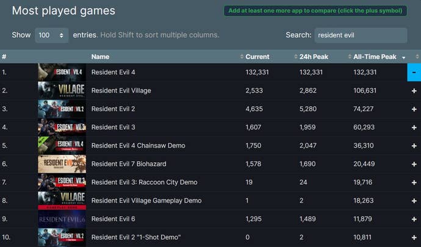Screen dimensions: 421x247
Task: Sort by the # rank column header
Action: [x=4, y=57]
